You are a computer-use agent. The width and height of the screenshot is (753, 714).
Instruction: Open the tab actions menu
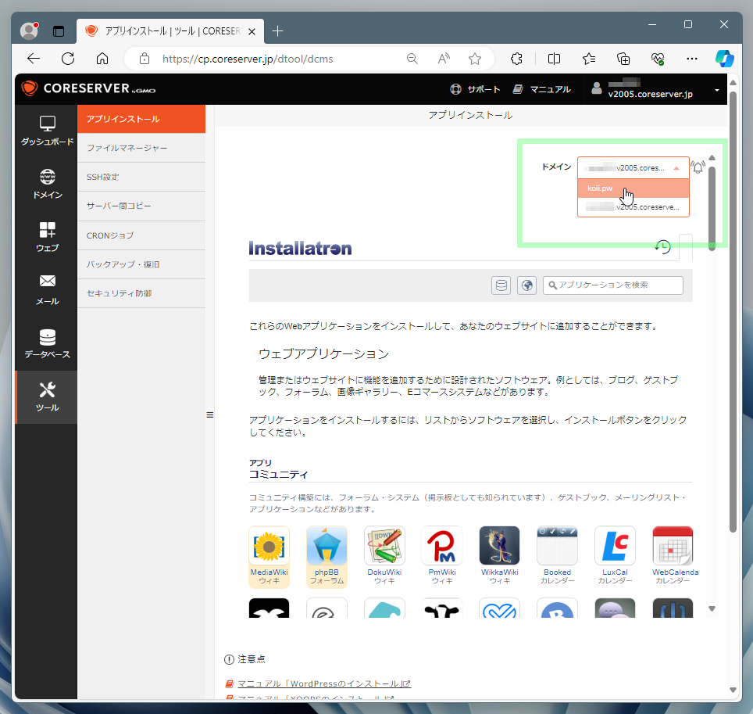click(x=59, y=31)
